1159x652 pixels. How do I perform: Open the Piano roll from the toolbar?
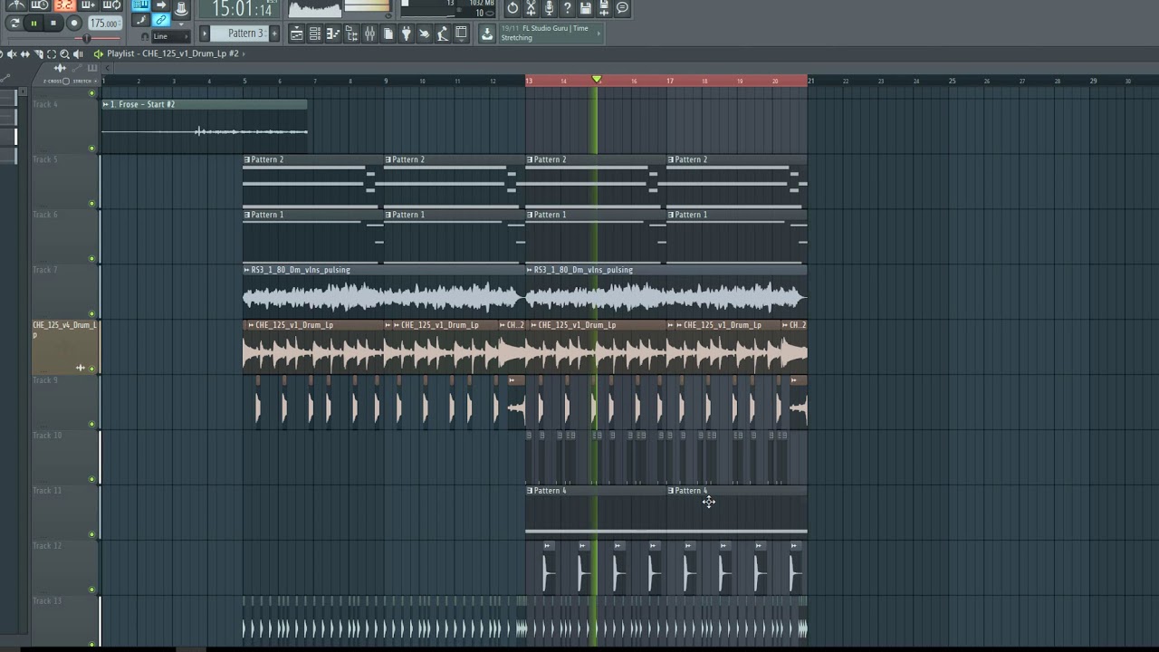(x=332, y=34)
